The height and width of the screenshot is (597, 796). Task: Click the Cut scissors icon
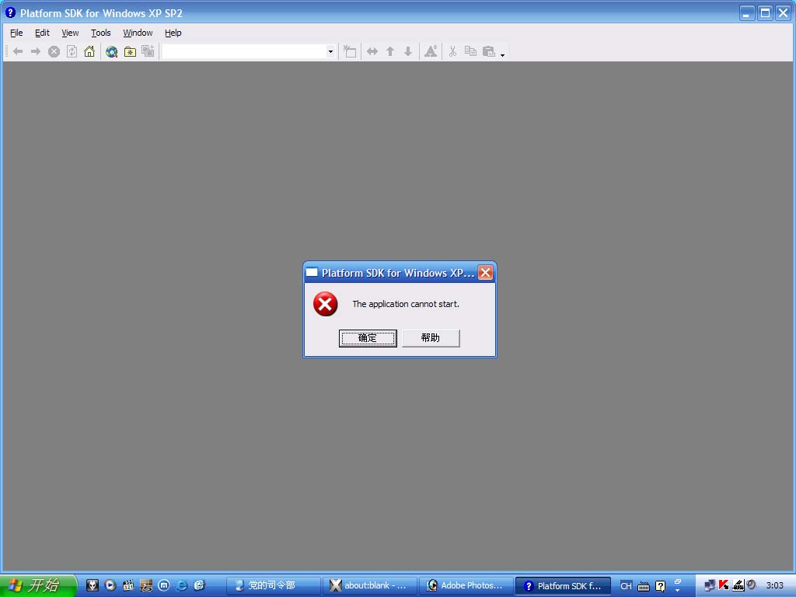[x=452, y=51]
